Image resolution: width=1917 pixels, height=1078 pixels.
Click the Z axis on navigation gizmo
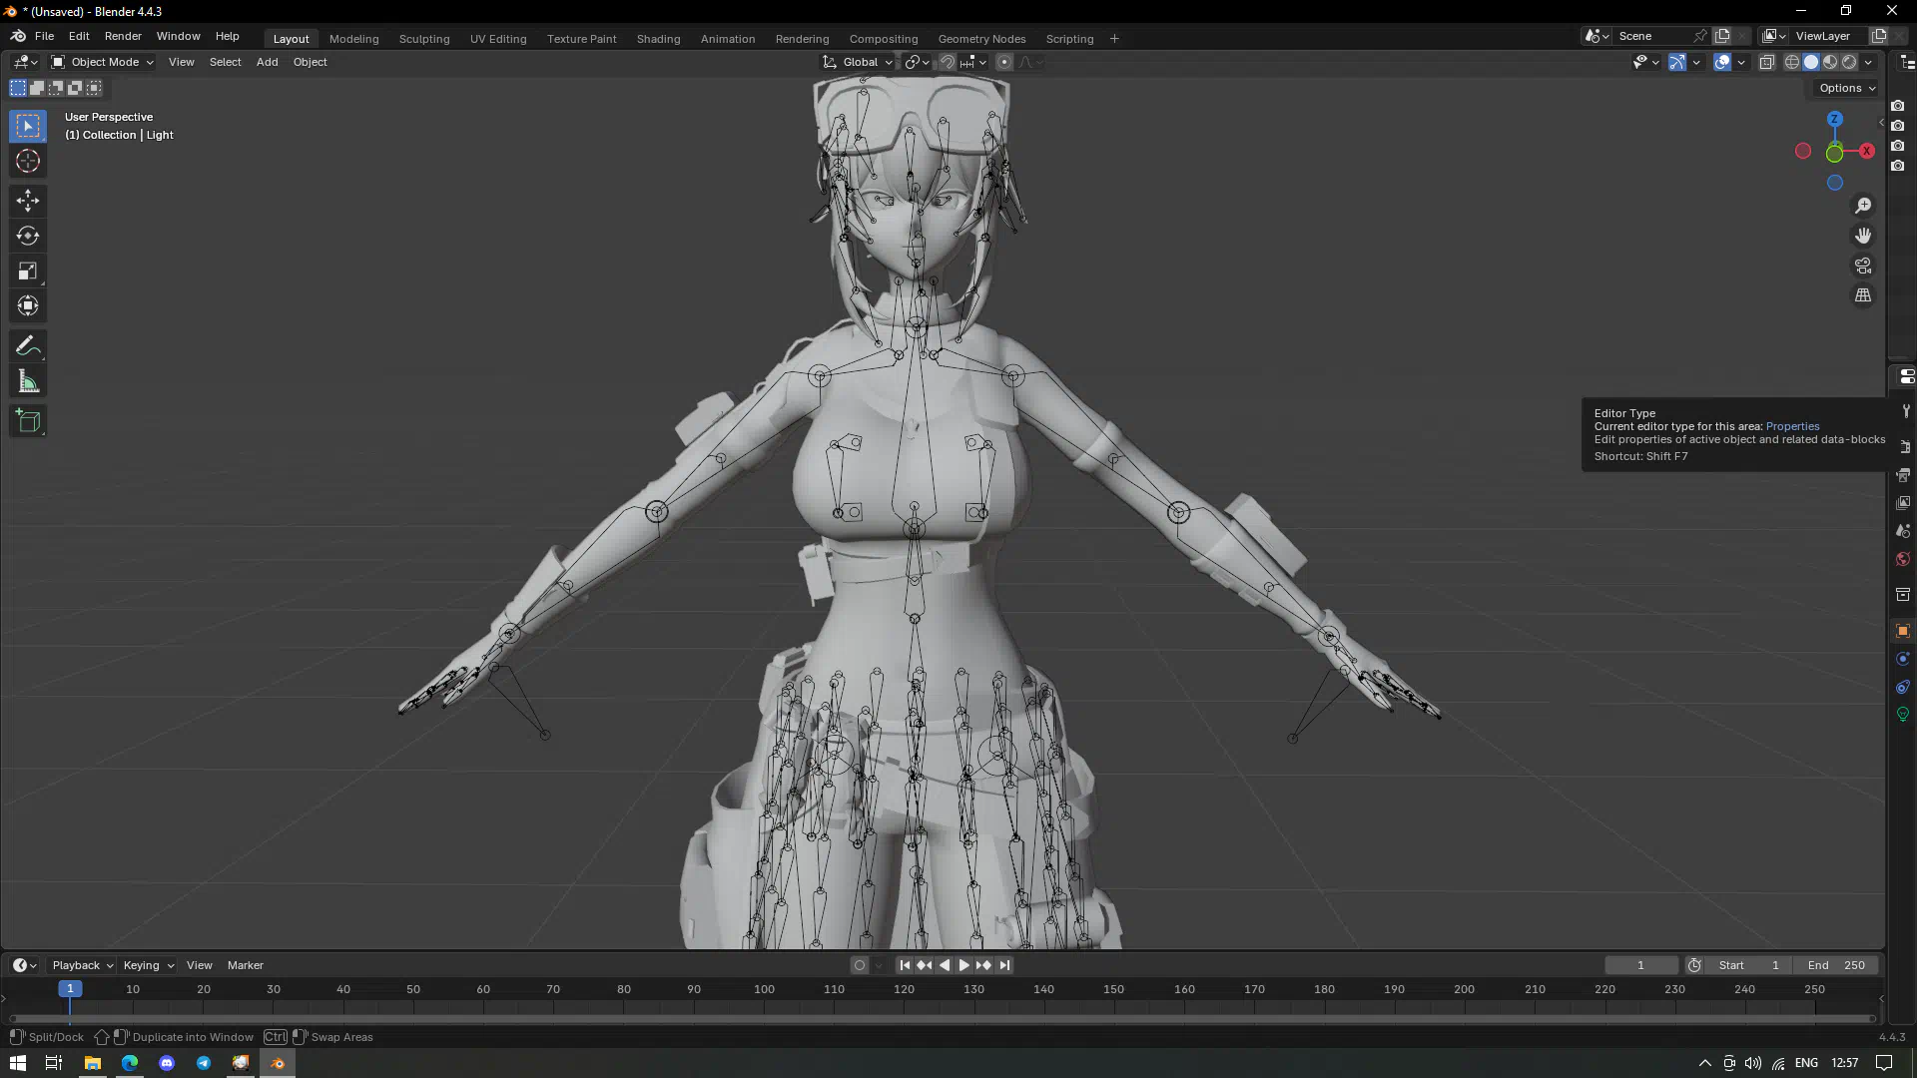(1834, 119)
